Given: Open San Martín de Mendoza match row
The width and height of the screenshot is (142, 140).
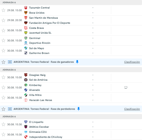Looking at the screenshot, I should [71, 20].
